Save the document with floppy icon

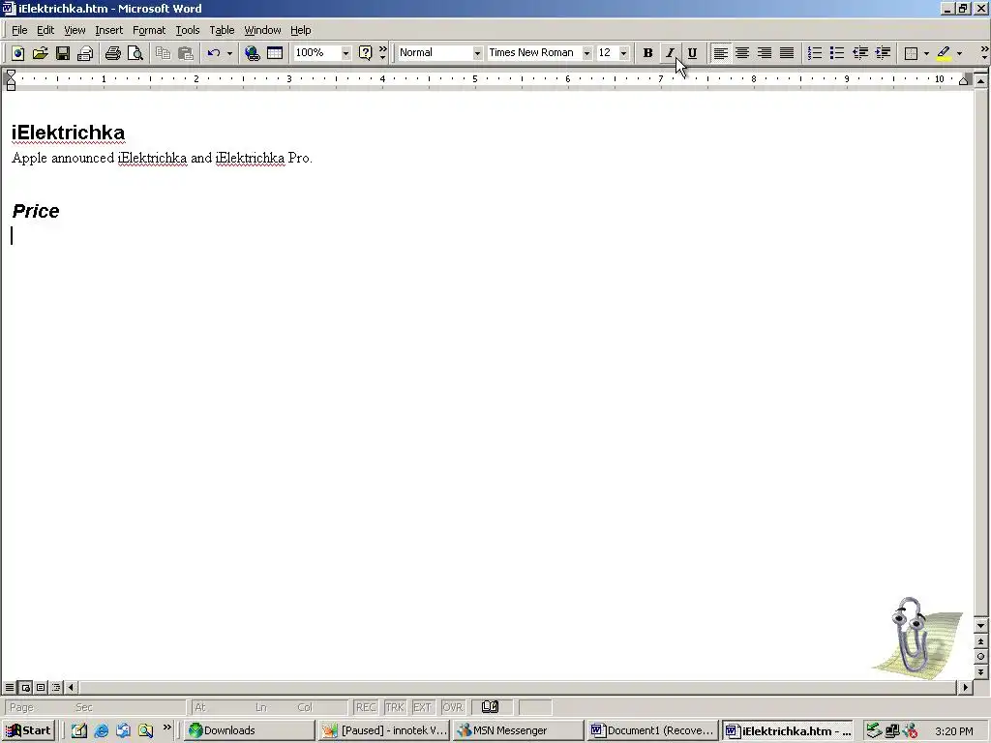click(63, 53)
